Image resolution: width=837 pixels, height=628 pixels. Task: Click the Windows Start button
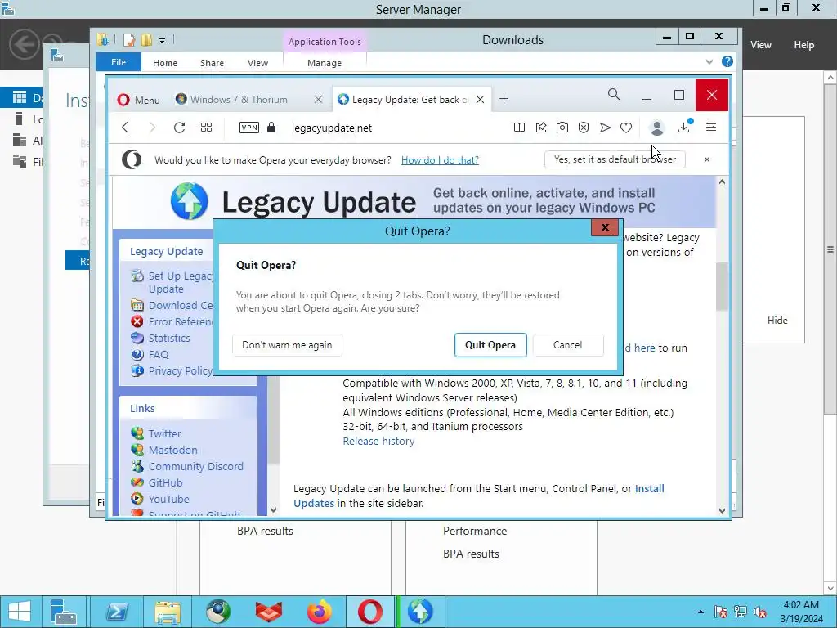pos(20,612)
